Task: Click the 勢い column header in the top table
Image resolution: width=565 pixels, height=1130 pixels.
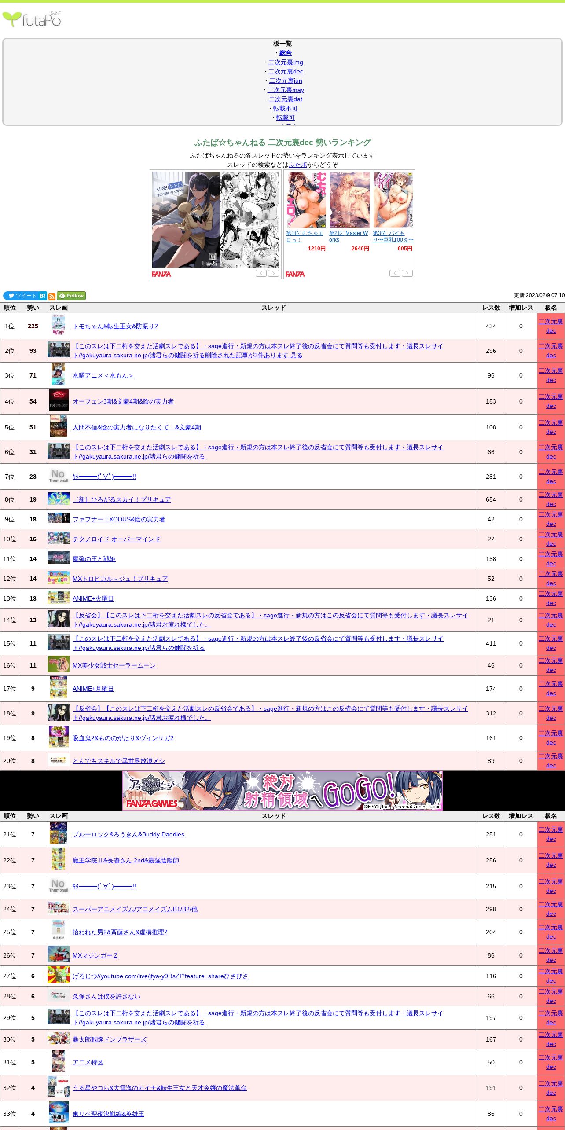Action: [33, 308]
